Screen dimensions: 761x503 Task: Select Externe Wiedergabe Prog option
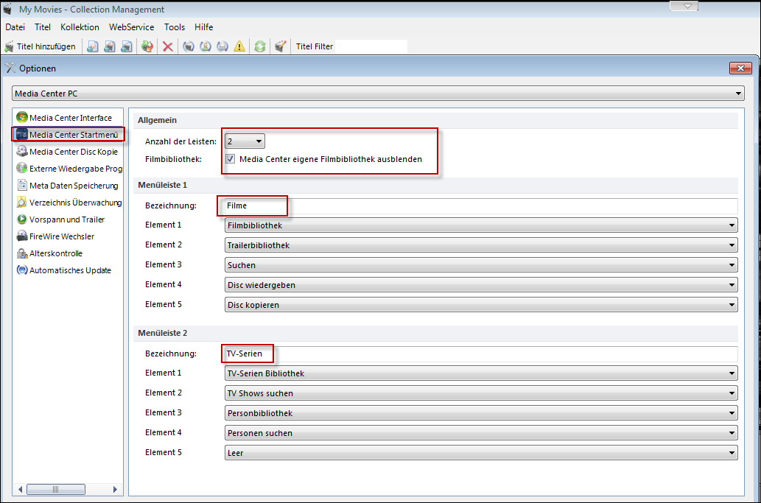coord(69,169)
